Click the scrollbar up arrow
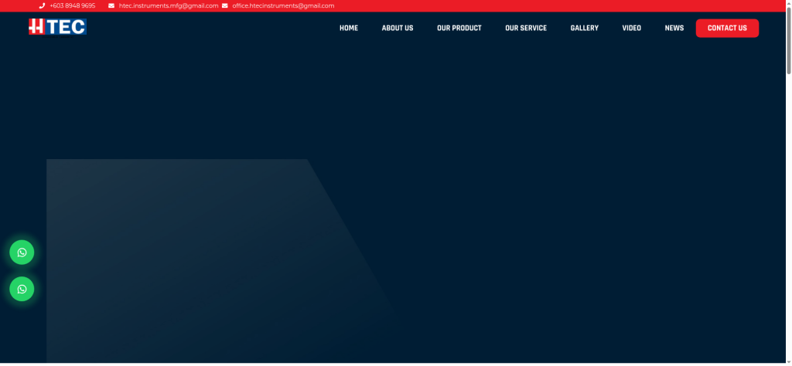Screen dimensions: 792x366 pos(788,4)
